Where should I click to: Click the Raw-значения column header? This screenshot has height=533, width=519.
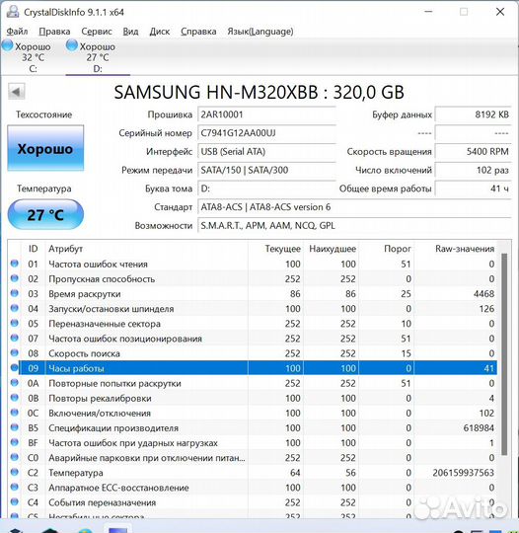tap(456, 249)
